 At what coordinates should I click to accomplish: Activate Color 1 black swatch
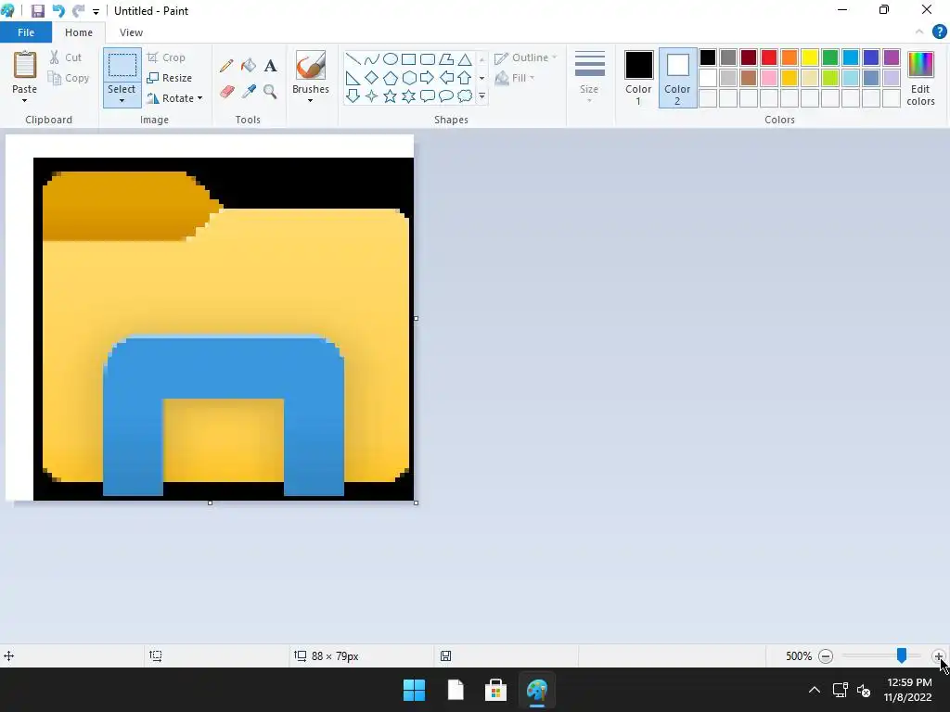click(638, 65)
